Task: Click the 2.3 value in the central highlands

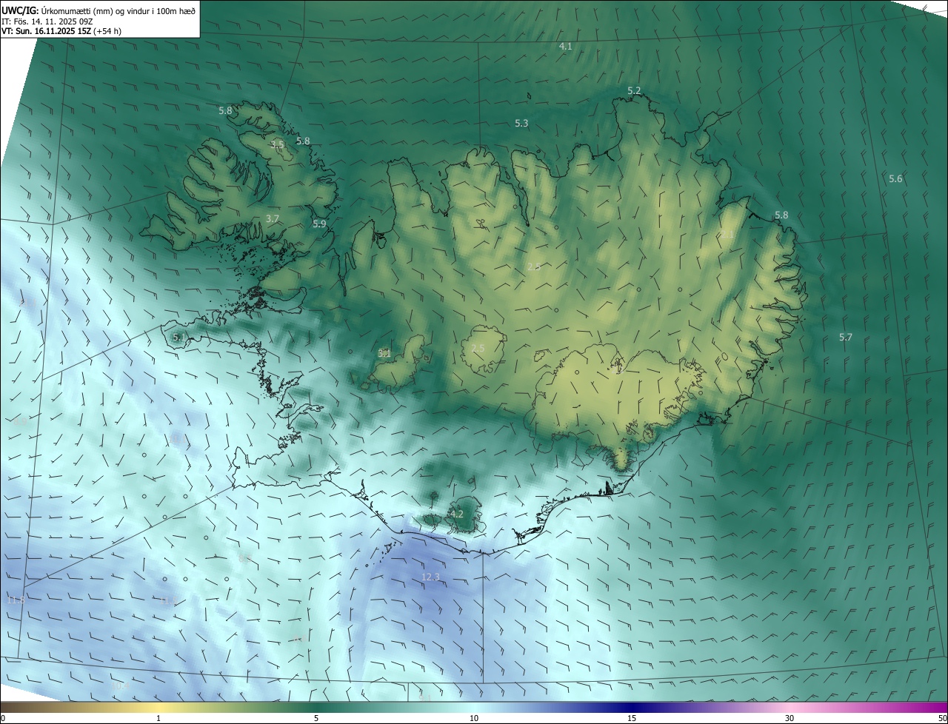Action: tap(534, 267)
